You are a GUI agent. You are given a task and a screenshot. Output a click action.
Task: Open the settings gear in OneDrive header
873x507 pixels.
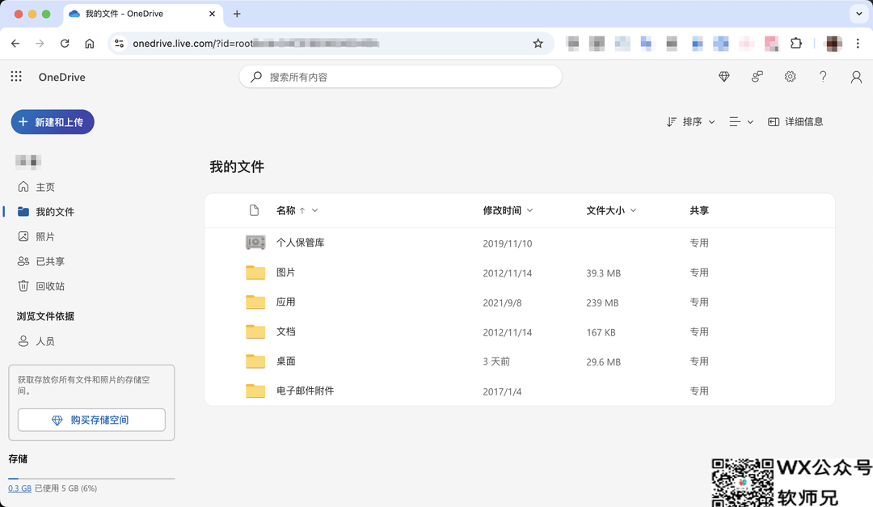coord(790,77)
